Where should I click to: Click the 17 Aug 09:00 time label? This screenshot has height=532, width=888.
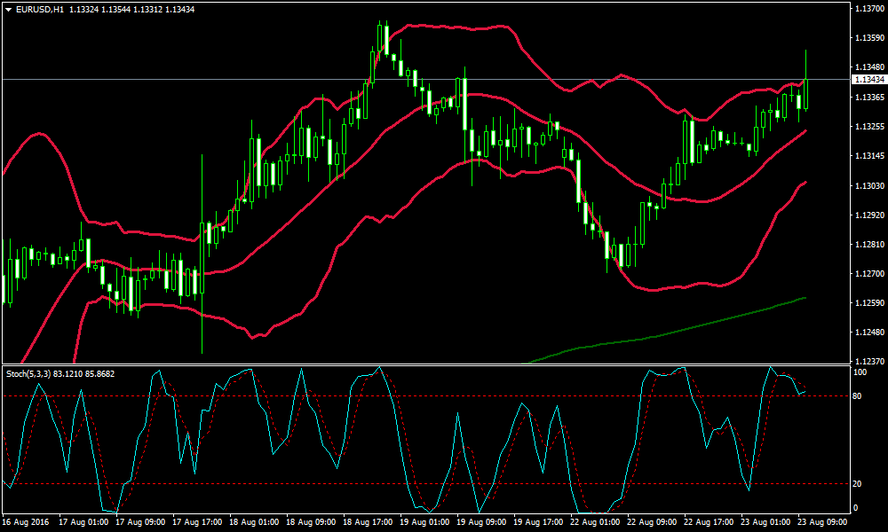pyautogui.click(x=140, y=522)
